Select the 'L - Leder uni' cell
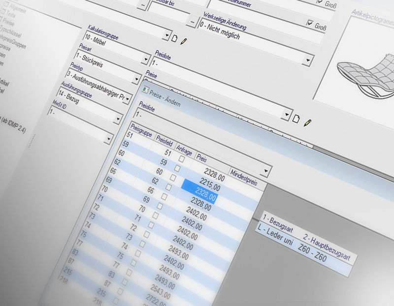Viewport: 394px width, 306px height. pos(276,234)
